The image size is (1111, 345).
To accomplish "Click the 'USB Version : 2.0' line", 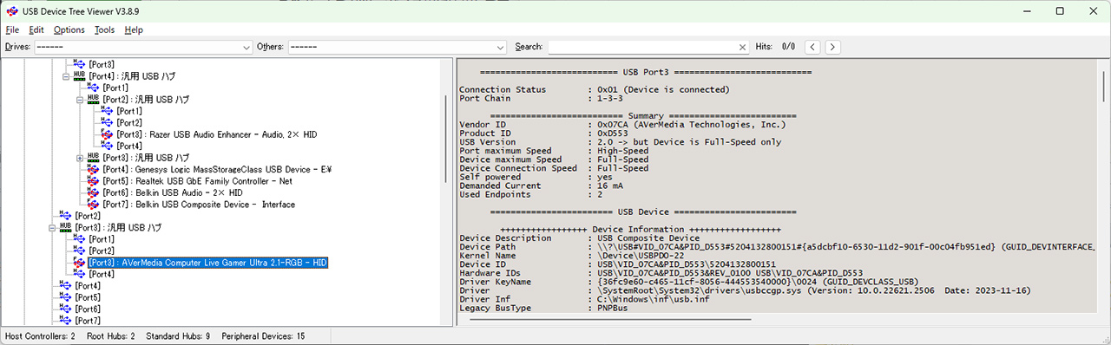I will point(620,142).
